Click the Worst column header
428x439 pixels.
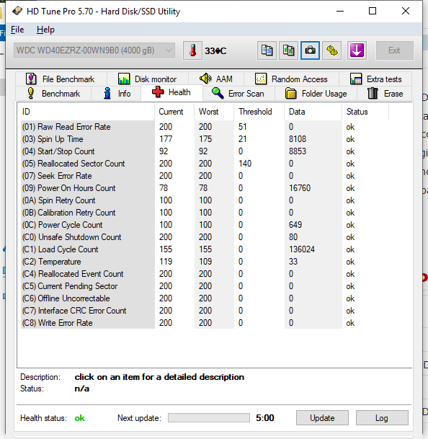click(x=214, y=112)
